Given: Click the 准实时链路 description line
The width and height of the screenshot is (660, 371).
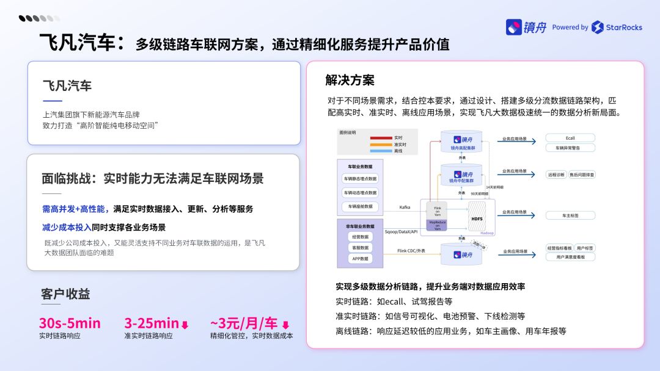Looking at the screenshot, I should (430, 316).
